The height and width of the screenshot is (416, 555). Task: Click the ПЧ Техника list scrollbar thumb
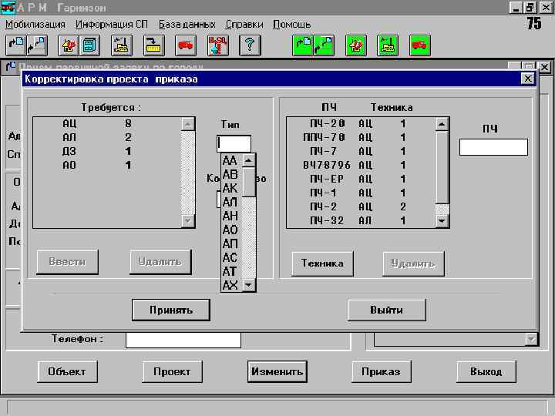click(442, 167)
